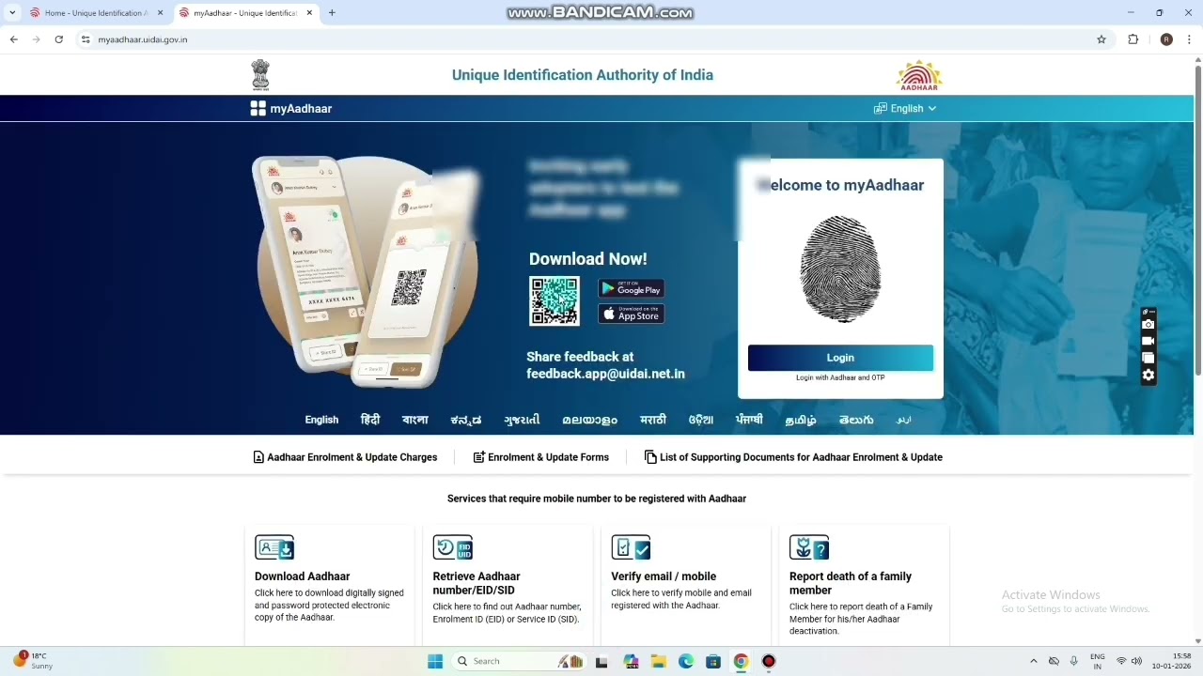Screen dimensions: 1203x676
Task: Open the Download Aadhaar card title
Action: (x=302, y=576)
